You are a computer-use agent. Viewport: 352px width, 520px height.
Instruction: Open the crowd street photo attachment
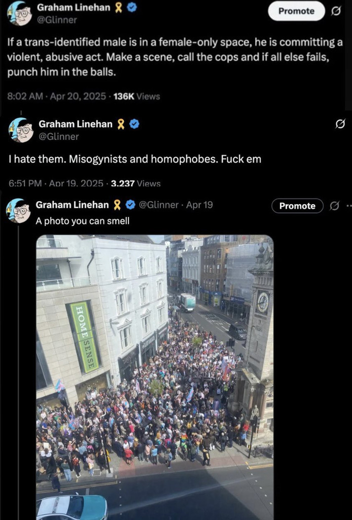(155, 377)
